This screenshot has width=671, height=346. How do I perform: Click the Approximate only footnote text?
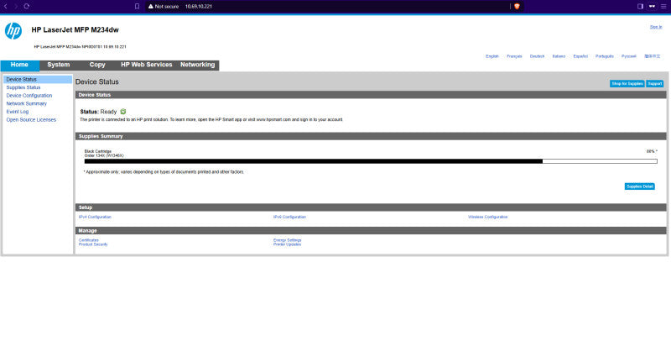pyautogui.click(x=164, y=172)
